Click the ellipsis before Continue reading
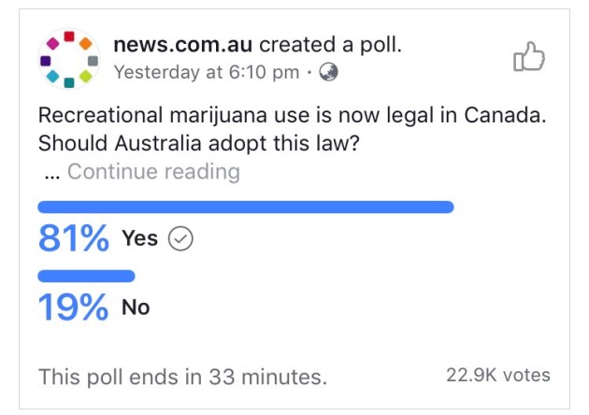Viewport: 589px width, 415px height. (x=52, y=174)
